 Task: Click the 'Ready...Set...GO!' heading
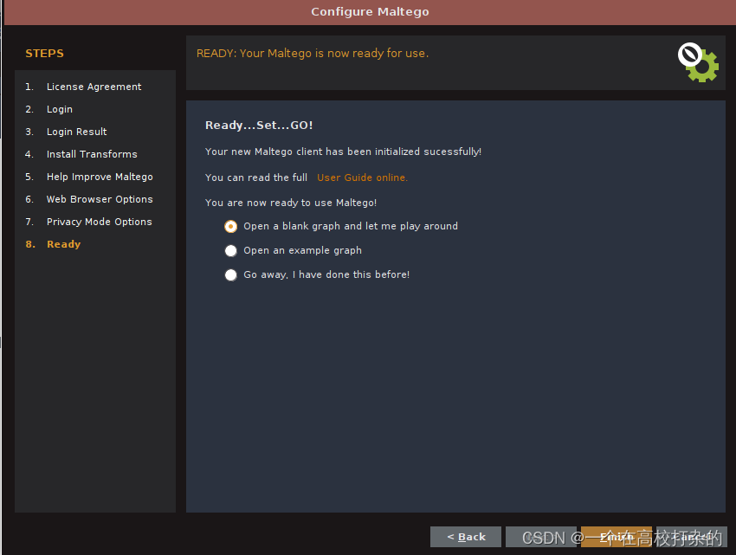pos(259,126)
